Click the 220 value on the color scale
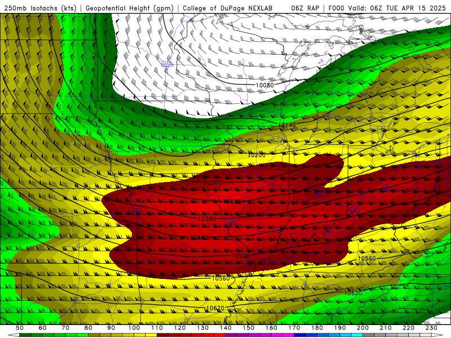 (x=409, y=328)
